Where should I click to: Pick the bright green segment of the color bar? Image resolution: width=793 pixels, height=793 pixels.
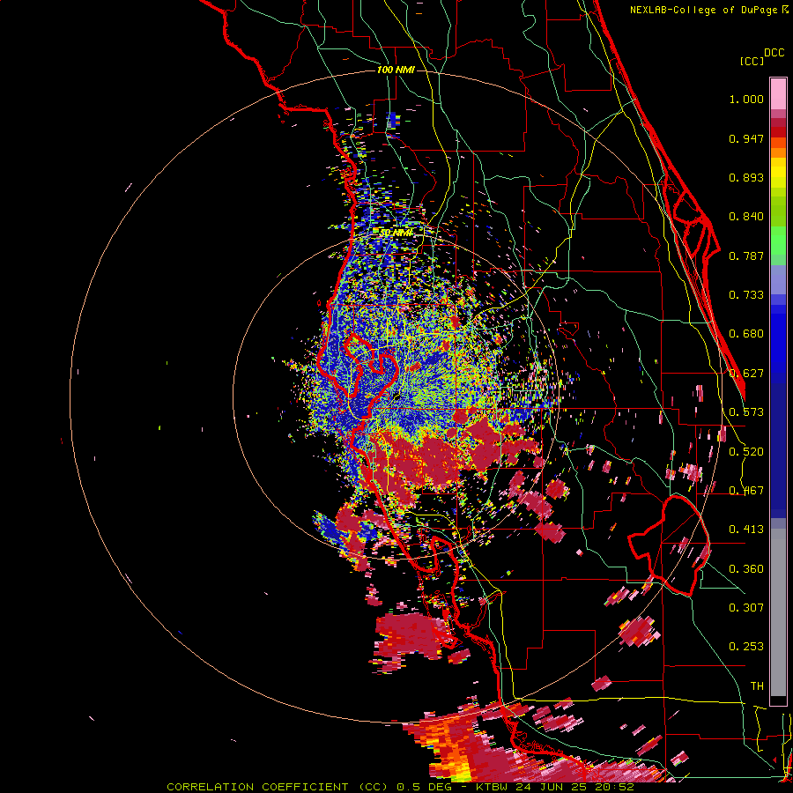click(x=778, y=241)
